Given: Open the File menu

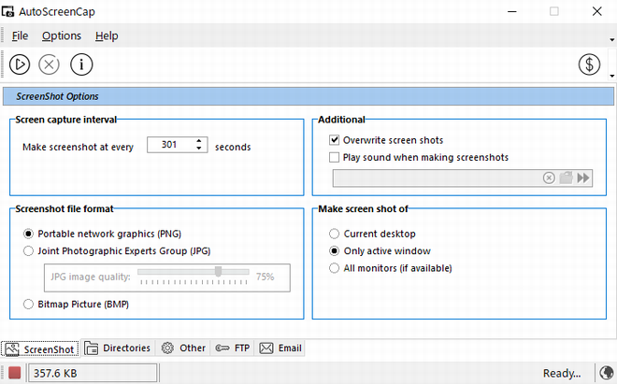Looking at the screenshot, I should 20,36.
